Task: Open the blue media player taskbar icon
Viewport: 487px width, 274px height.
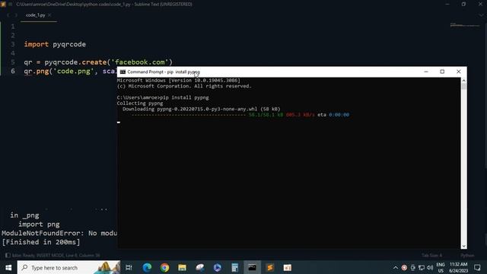Action: (218, 267)
